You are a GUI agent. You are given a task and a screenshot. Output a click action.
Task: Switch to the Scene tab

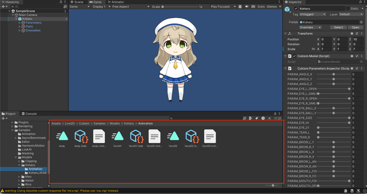pyautogui.click(x=77, y=2)
